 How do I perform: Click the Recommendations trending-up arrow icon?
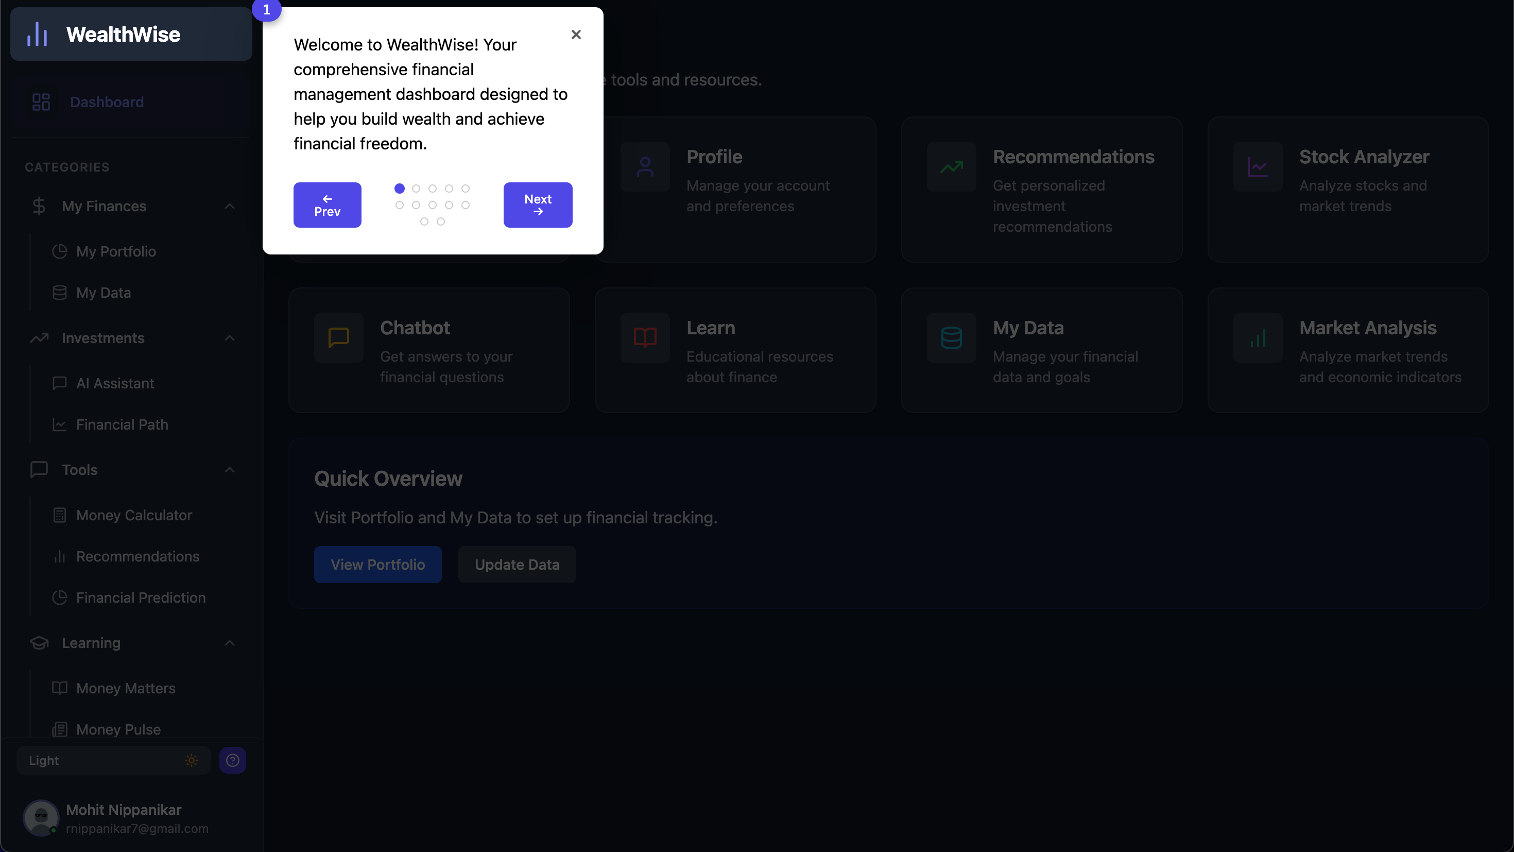click(951, 167)
